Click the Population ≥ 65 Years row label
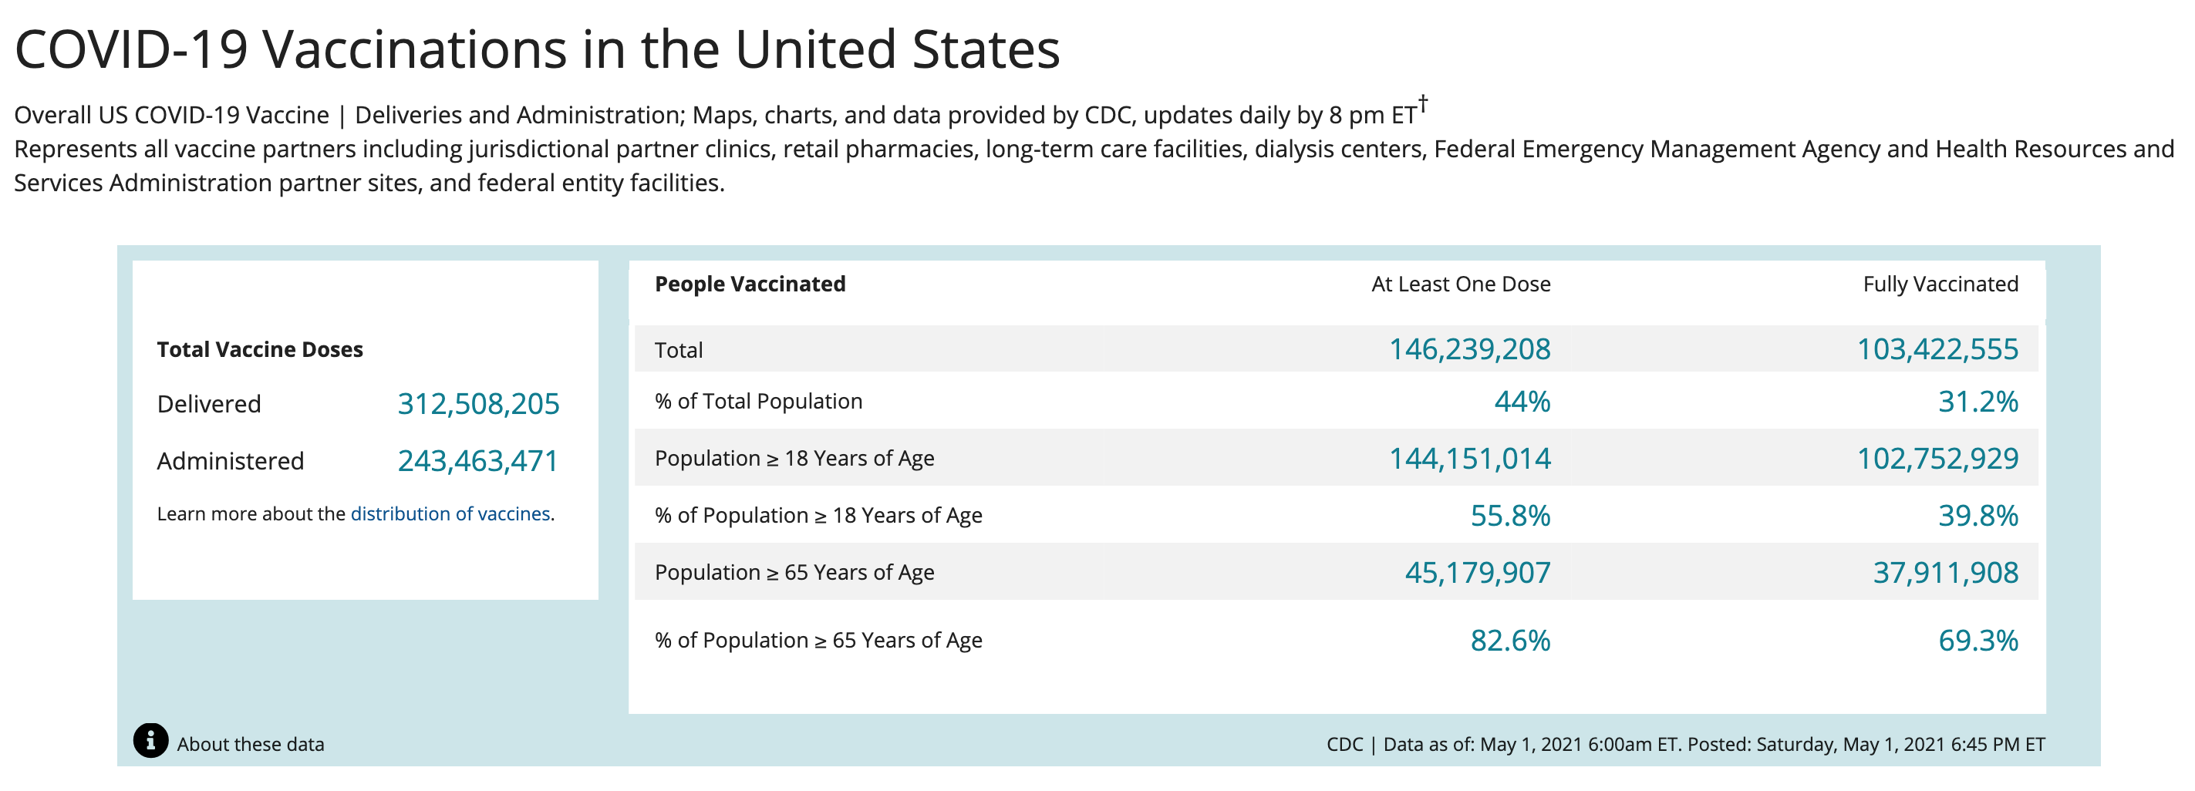 (x=794, y=572)
